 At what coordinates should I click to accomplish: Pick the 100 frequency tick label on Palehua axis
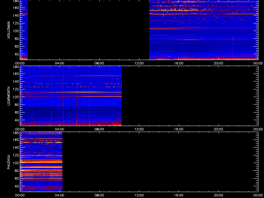(x=16, y=163)
